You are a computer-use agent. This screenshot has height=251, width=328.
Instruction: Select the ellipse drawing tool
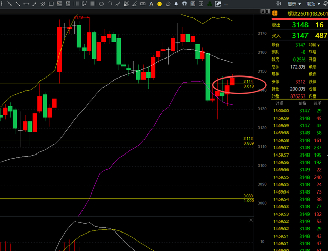tap(101, 4)
